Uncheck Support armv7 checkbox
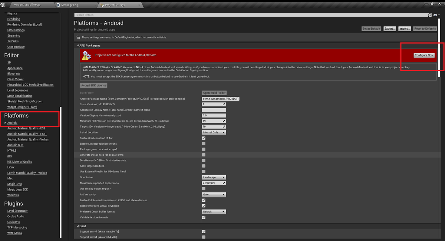445x241 pixels. 204,231
